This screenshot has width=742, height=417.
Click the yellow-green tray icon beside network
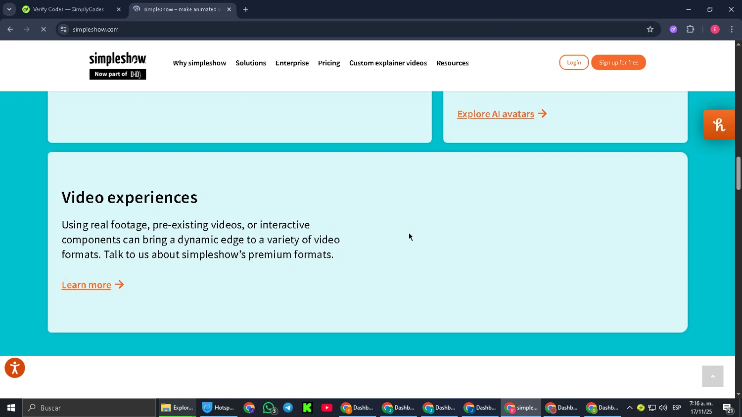pos(641,408)
